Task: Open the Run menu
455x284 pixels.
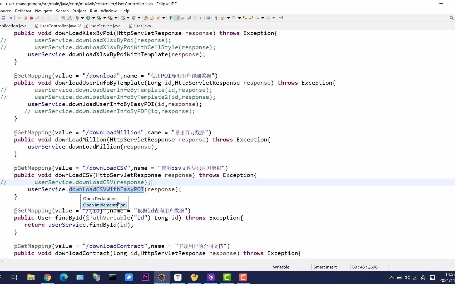Action: point(93,11)
